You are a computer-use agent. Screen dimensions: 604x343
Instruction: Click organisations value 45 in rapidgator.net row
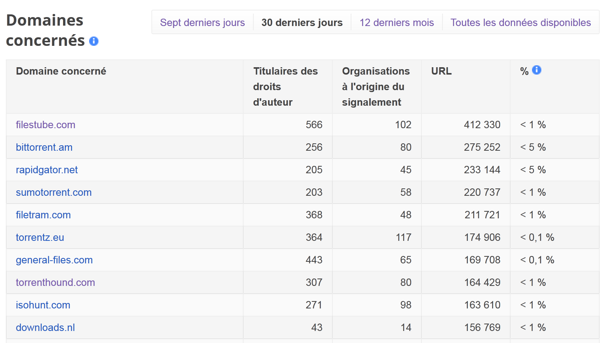pyautogui.click(x=406, y=170)
